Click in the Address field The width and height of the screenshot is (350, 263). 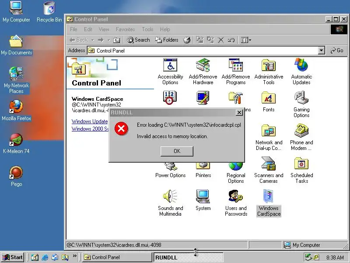coord(203,50)
